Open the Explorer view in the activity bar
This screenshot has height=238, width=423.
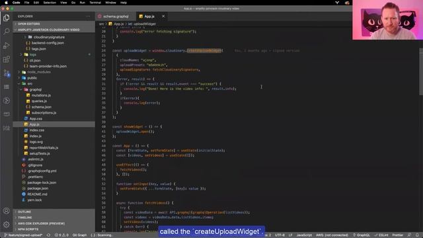coord(6,18)
